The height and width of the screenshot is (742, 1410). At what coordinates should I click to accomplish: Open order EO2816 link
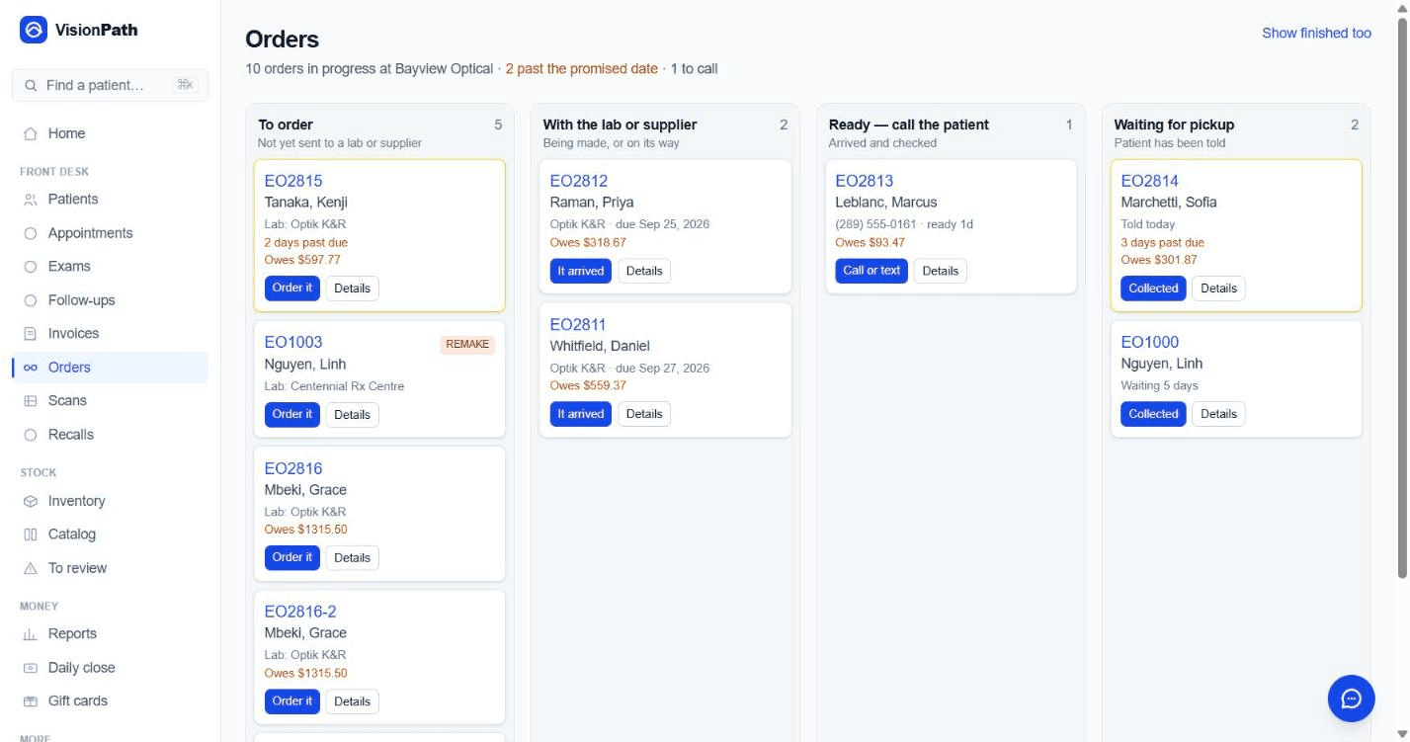click(x=293, y=468)
